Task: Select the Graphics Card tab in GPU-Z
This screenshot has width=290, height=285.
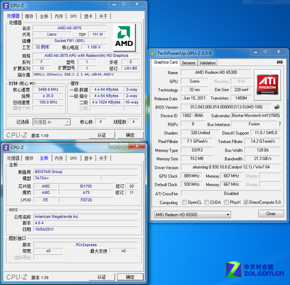Action: [x=165, y=62]
